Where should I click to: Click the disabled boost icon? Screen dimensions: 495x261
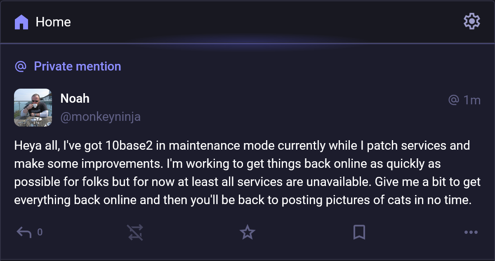pyautogui.click(x=135, y=233)
